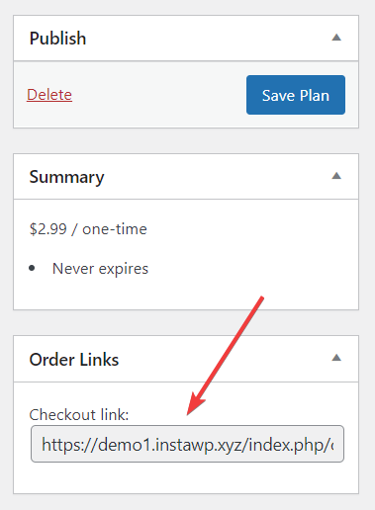This screenshot has height=510, width=375.
Task: Focus the Checkout link URL field
Action: [x=187, y=444]
